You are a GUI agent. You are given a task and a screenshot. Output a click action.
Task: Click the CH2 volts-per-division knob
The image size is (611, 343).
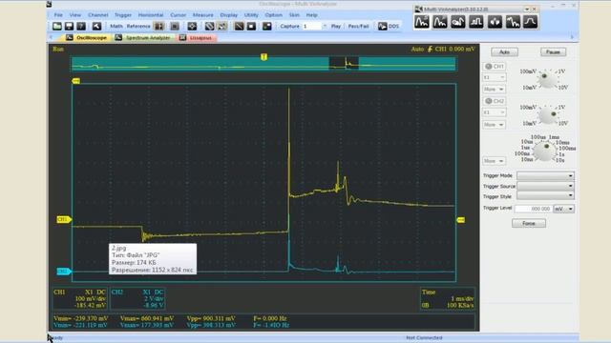[547, 115]
